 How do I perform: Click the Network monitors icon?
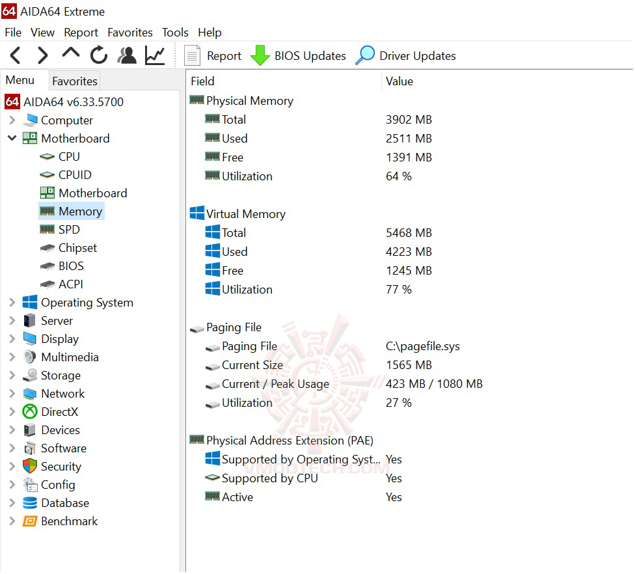pos(30,394)
